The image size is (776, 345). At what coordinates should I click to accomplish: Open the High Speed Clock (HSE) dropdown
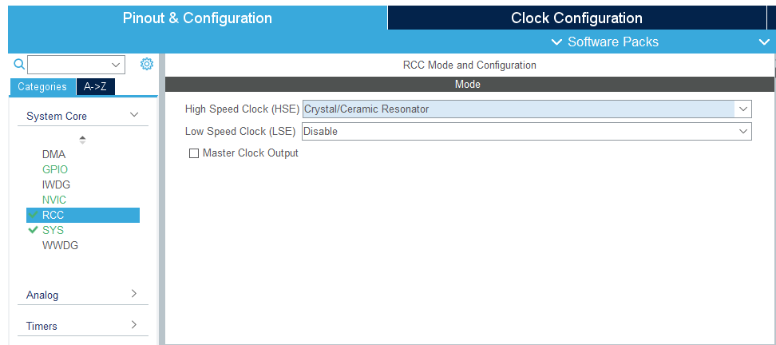click(x=527, y=109)
